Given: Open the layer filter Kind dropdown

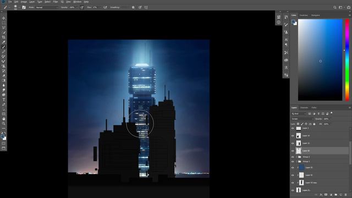Looking at the screenshot, I should [299, 114].
